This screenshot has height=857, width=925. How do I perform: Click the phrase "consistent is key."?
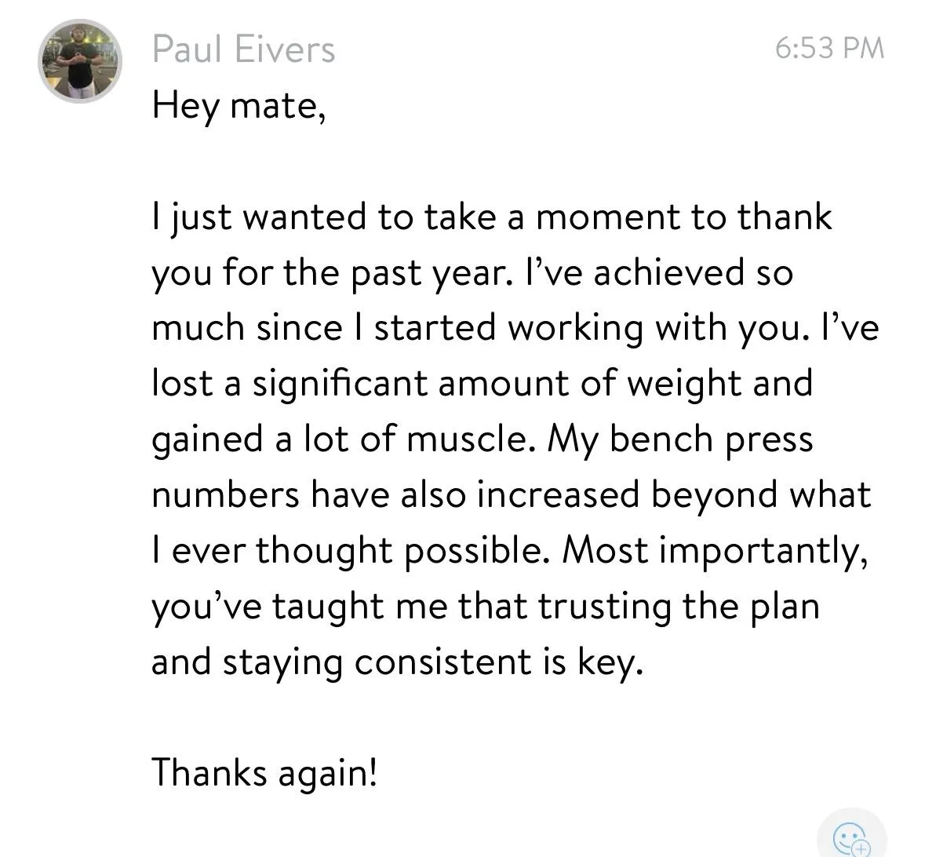498,662
